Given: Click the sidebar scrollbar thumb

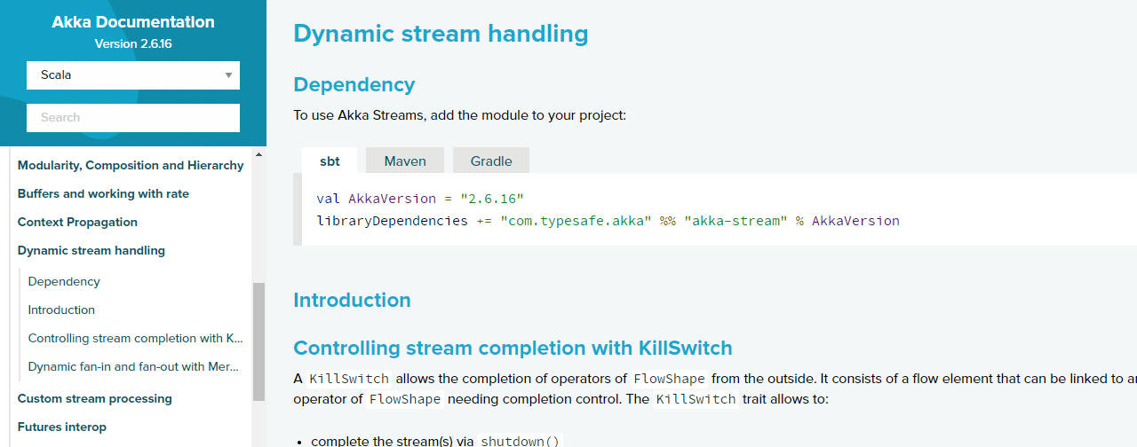Looking at the screenshot, I should pos(259,341).
